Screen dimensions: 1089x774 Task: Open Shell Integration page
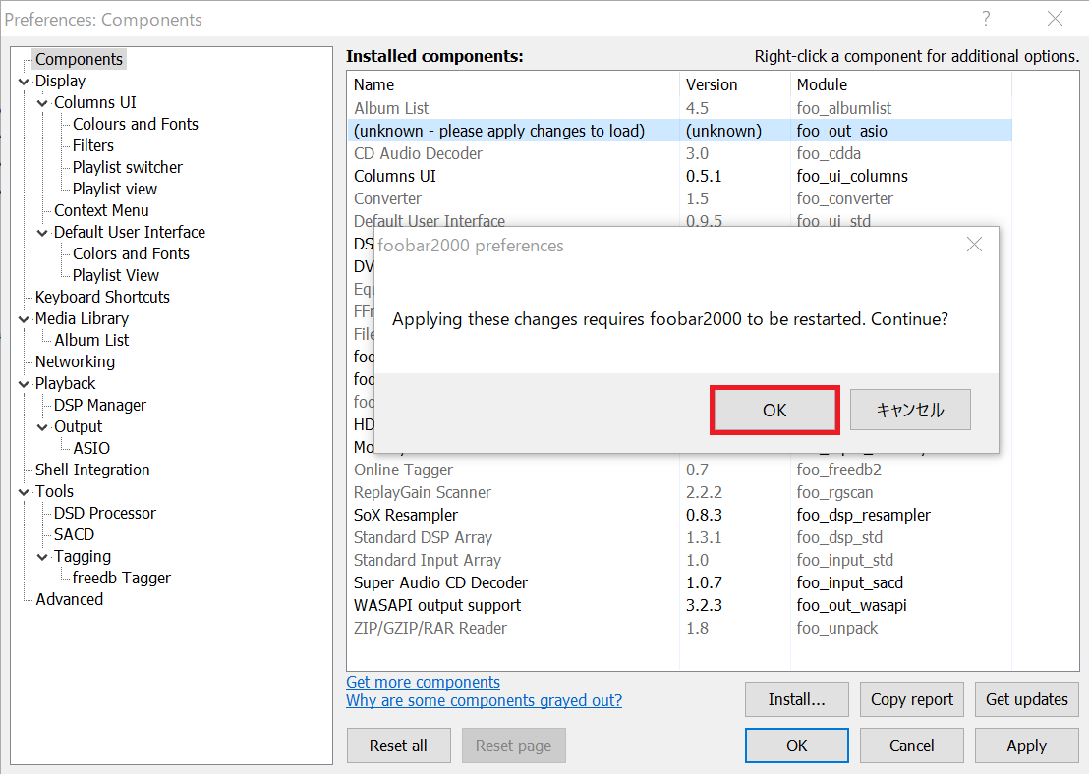tap(92, 470)
